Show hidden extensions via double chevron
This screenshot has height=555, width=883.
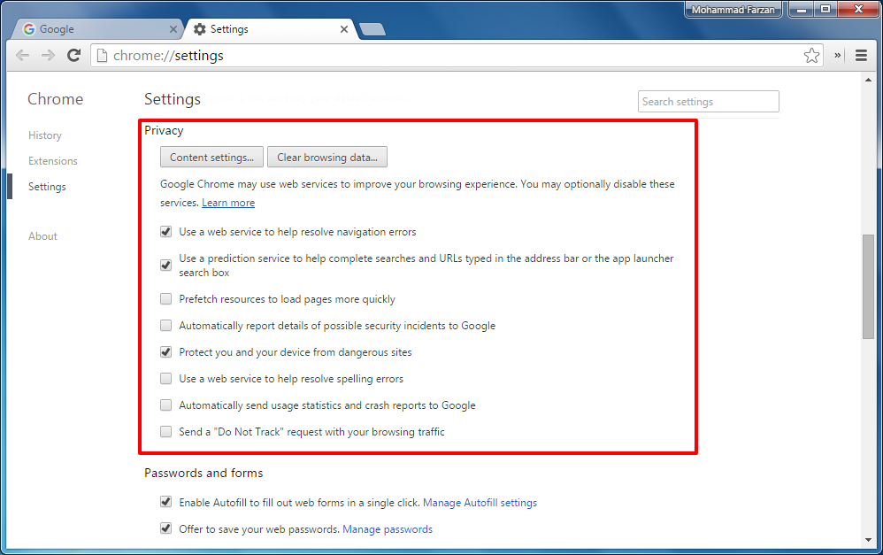tap(837, 55)
